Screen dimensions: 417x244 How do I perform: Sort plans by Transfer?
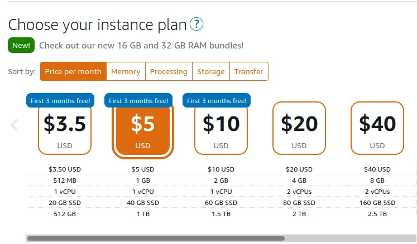click(248, 71)
